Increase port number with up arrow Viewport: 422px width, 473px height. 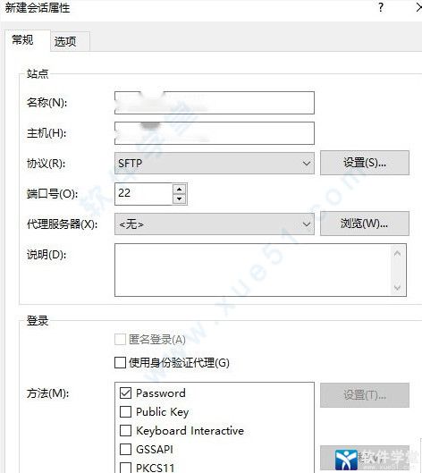180,190
